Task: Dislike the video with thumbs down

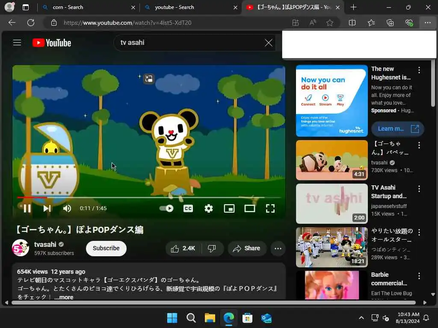Action: 212,248
